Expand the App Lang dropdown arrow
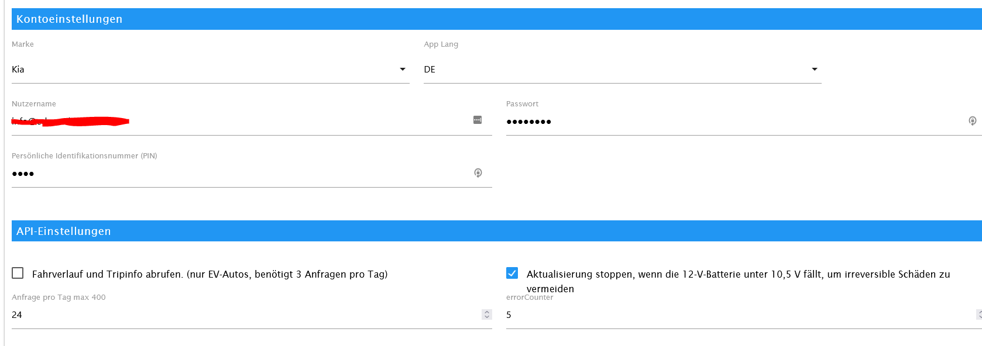Image resolution: width=982 pixels, height=346 pixels. coord(814,70)
